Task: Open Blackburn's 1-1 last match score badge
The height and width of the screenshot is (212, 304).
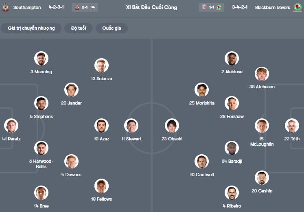Action: tap(212, 7)
